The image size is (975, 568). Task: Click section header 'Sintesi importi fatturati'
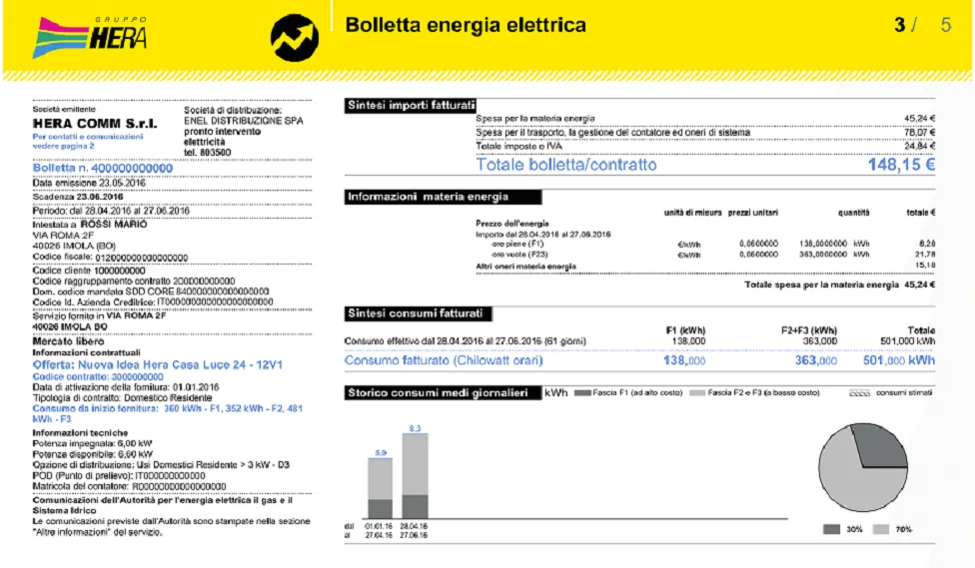click(x=411, y=106)
